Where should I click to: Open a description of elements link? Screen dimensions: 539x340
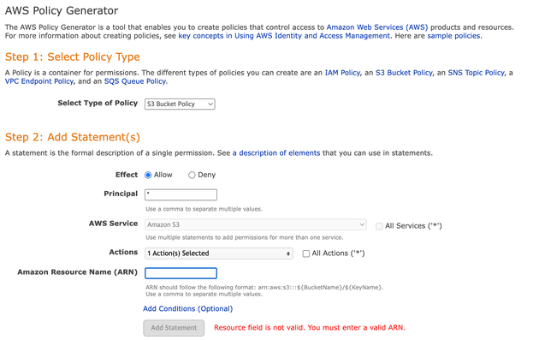click(276, 152)
